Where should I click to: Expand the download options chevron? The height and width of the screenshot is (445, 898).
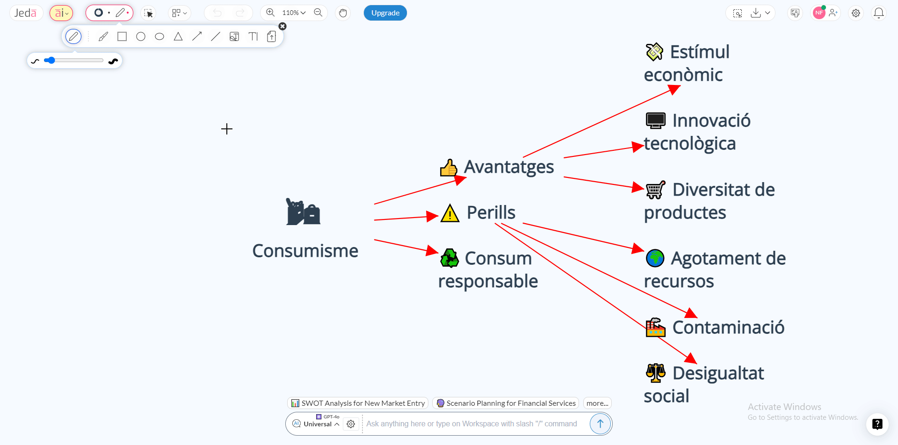[768, 13]
